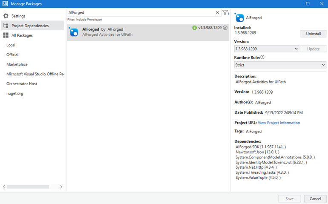
Task: Click the Filter: Include Prerelease text
Action: coord(84,20)
